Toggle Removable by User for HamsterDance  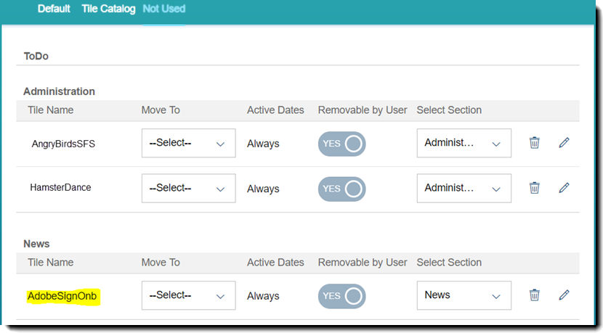341,189
